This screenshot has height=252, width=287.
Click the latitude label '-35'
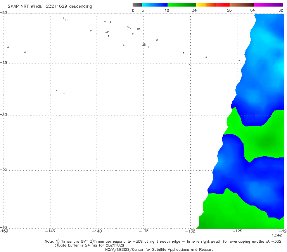pos(3,169)
